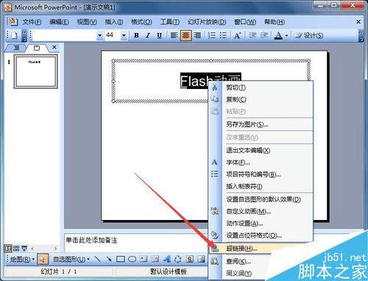Screen dimensions: 368x281
Task: Open the 工具(T) menu
Action: (170, 22)
